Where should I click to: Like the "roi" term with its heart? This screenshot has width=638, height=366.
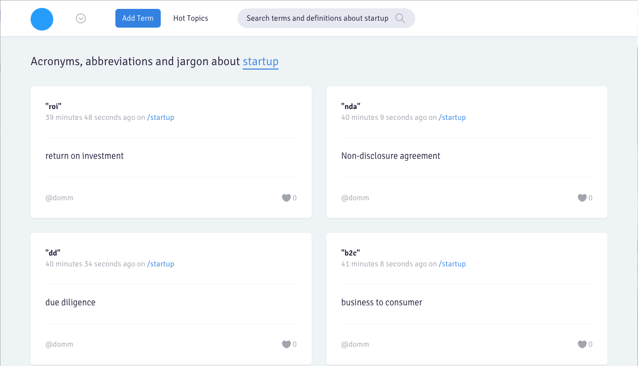click(286, 198)
